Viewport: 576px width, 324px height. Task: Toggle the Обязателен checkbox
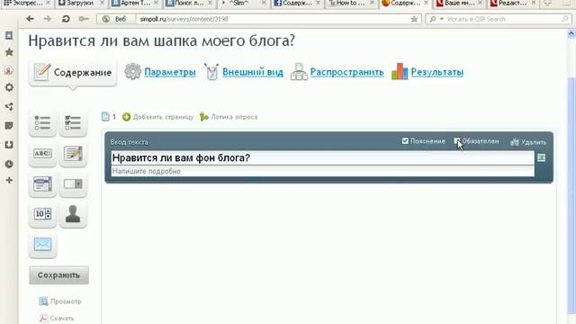point(456,141)
